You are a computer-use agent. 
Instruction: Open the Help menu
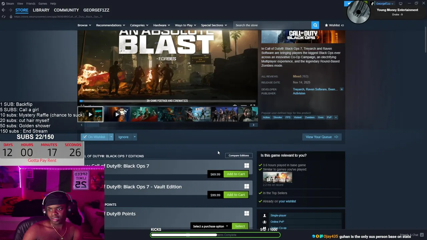53,3
